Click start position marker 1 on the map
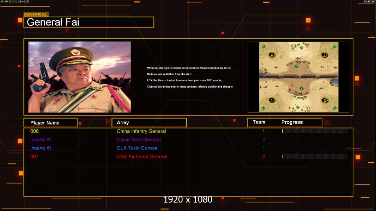Viewport: 376px width, 211px height. click(x=272, y=100)
